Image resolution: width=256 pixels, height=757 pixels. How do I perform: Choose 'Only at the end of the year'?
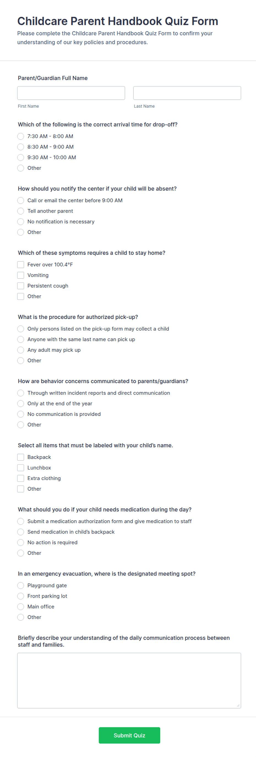[x=21, y=404]
